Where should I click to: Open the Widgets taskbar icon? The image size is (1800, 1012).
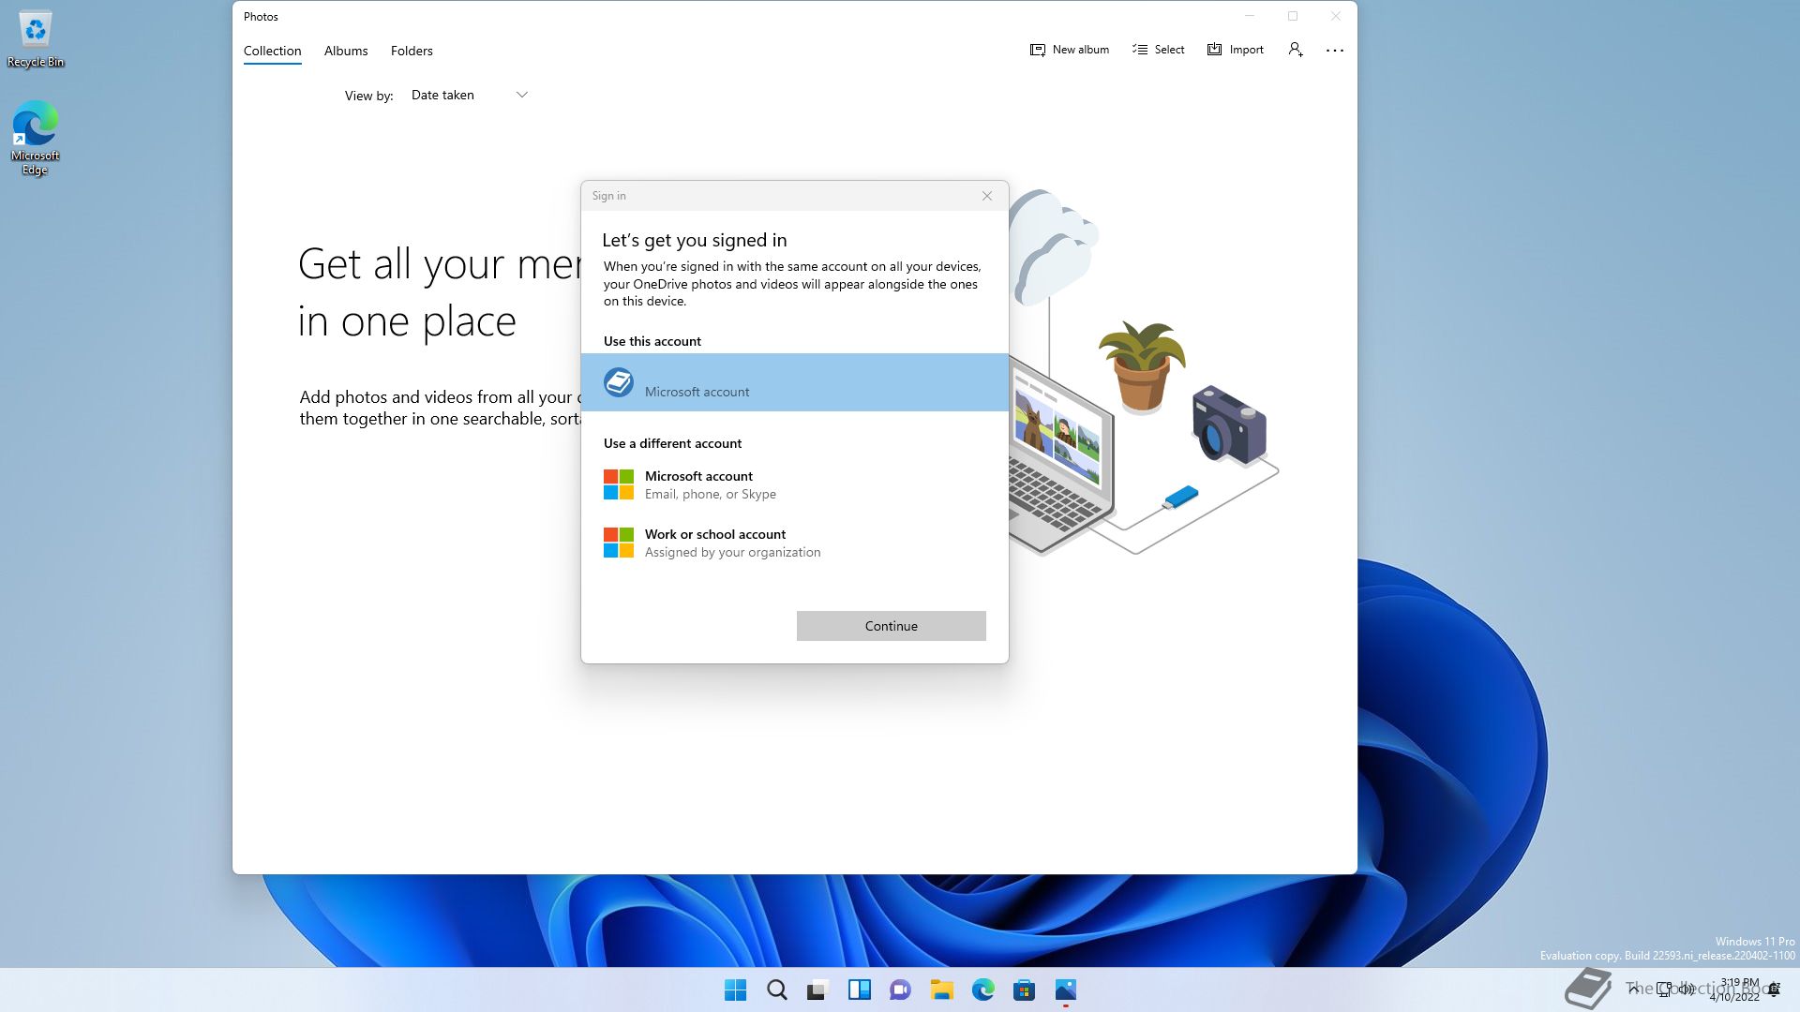tap(860, 990)
